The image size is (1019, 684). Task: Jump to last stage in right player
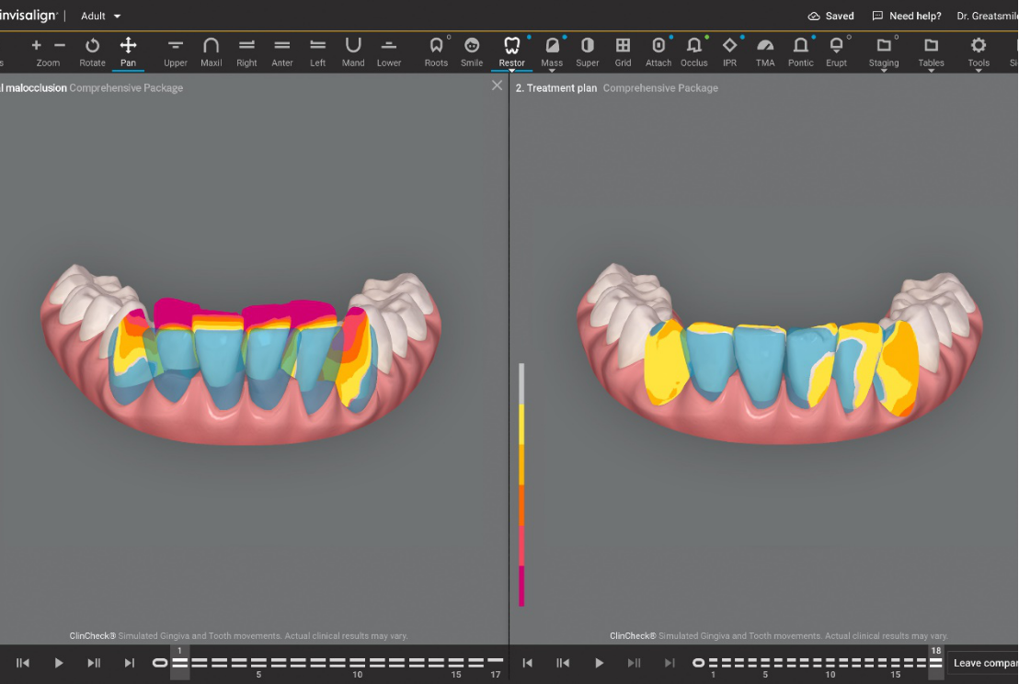[670, 663]
